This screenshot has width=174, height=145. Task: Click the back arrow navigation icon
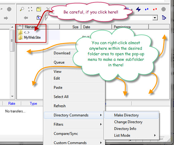pos(26,18)
